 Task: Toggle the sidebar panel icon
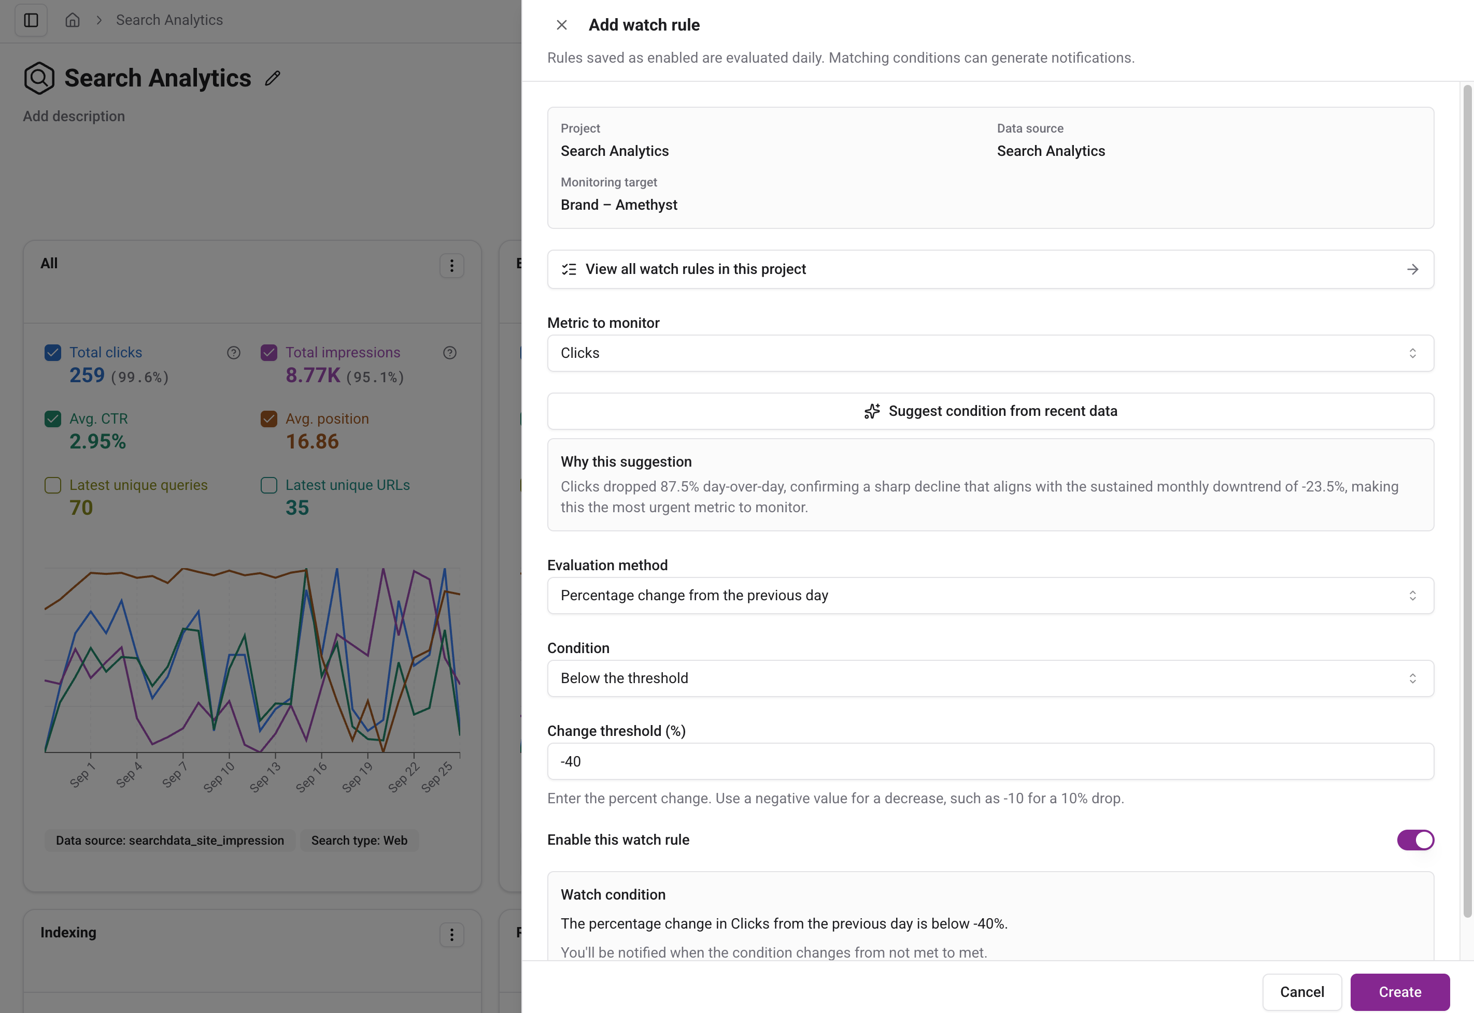pos(31,20)
